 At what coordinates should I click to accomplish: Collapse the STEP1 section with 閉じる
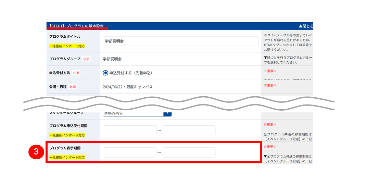(x=306, y=26)
